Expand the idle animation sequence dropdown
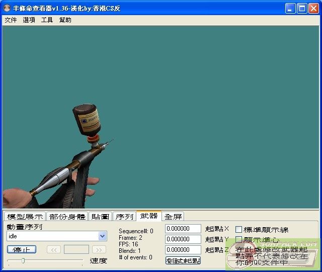Screen dimensions: 322x272 tap(103, 236)
